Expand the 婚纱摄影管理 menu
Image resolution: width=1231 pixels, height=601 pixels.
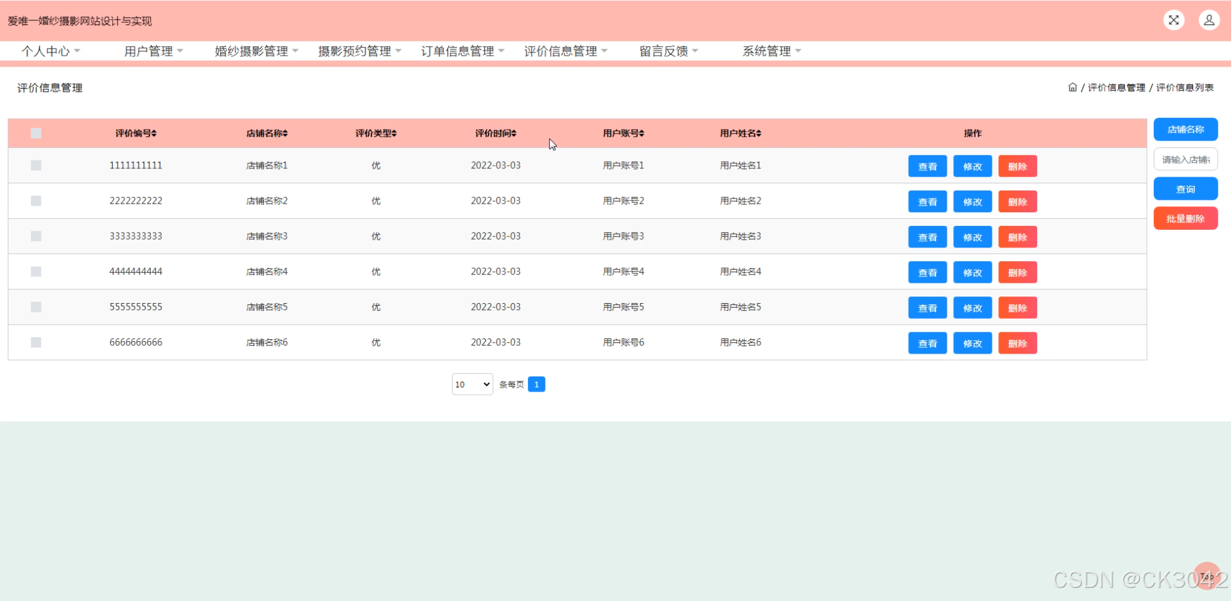coord(257,51)
